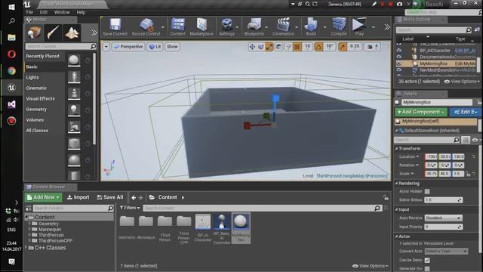The image size is (483, 272).
Task: Select the Place mode icon
Action: [x=34, y=32]
